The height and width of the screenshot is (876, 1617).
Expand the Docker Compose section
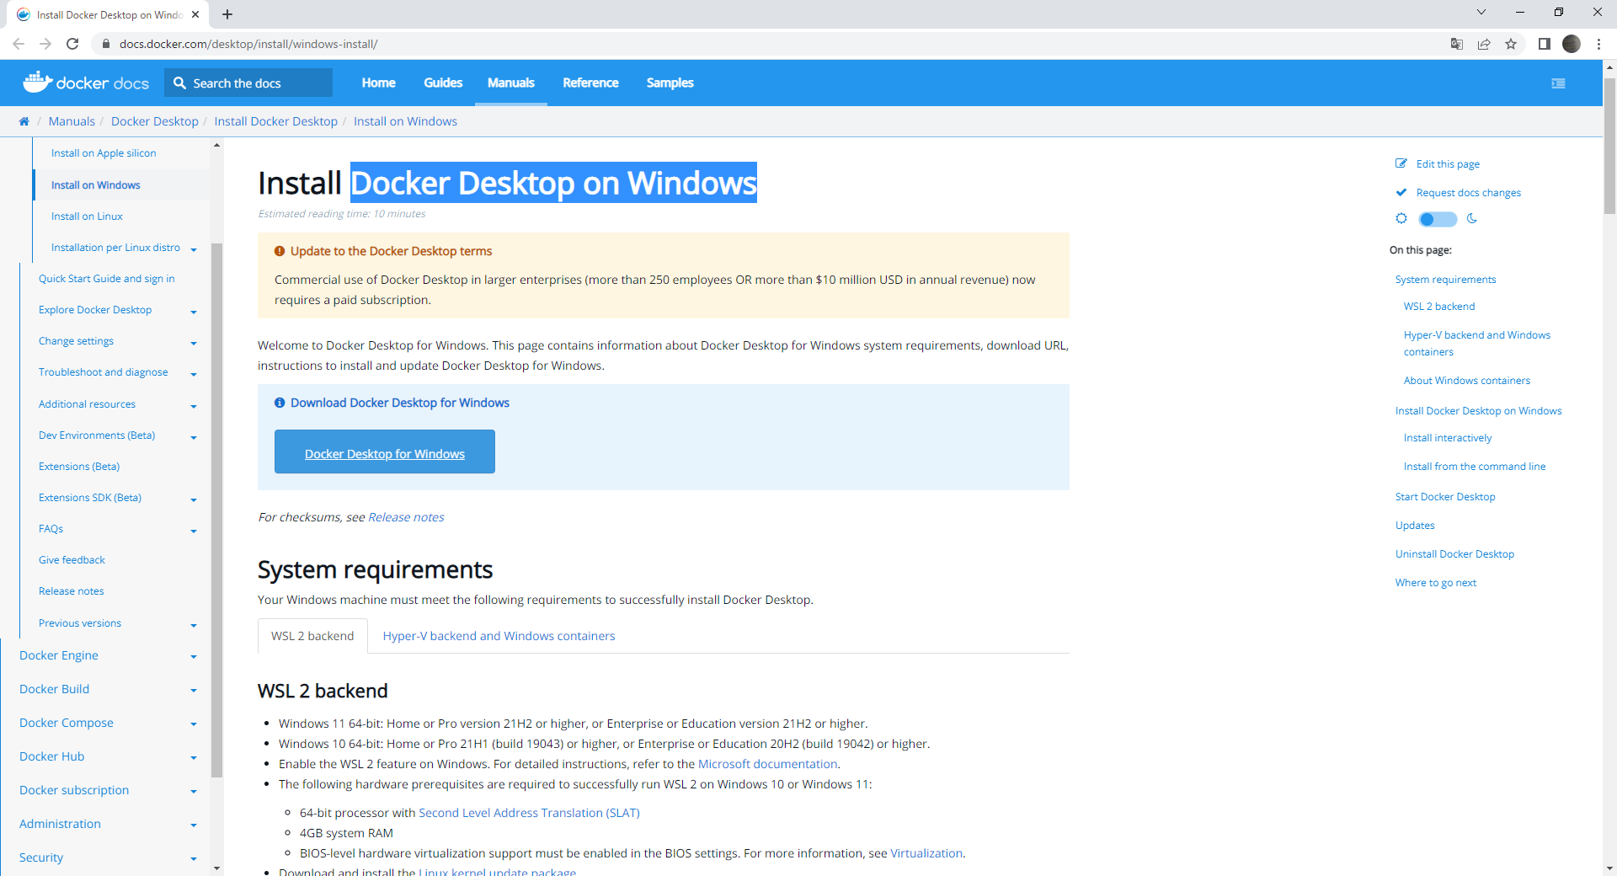coord(194,724)
